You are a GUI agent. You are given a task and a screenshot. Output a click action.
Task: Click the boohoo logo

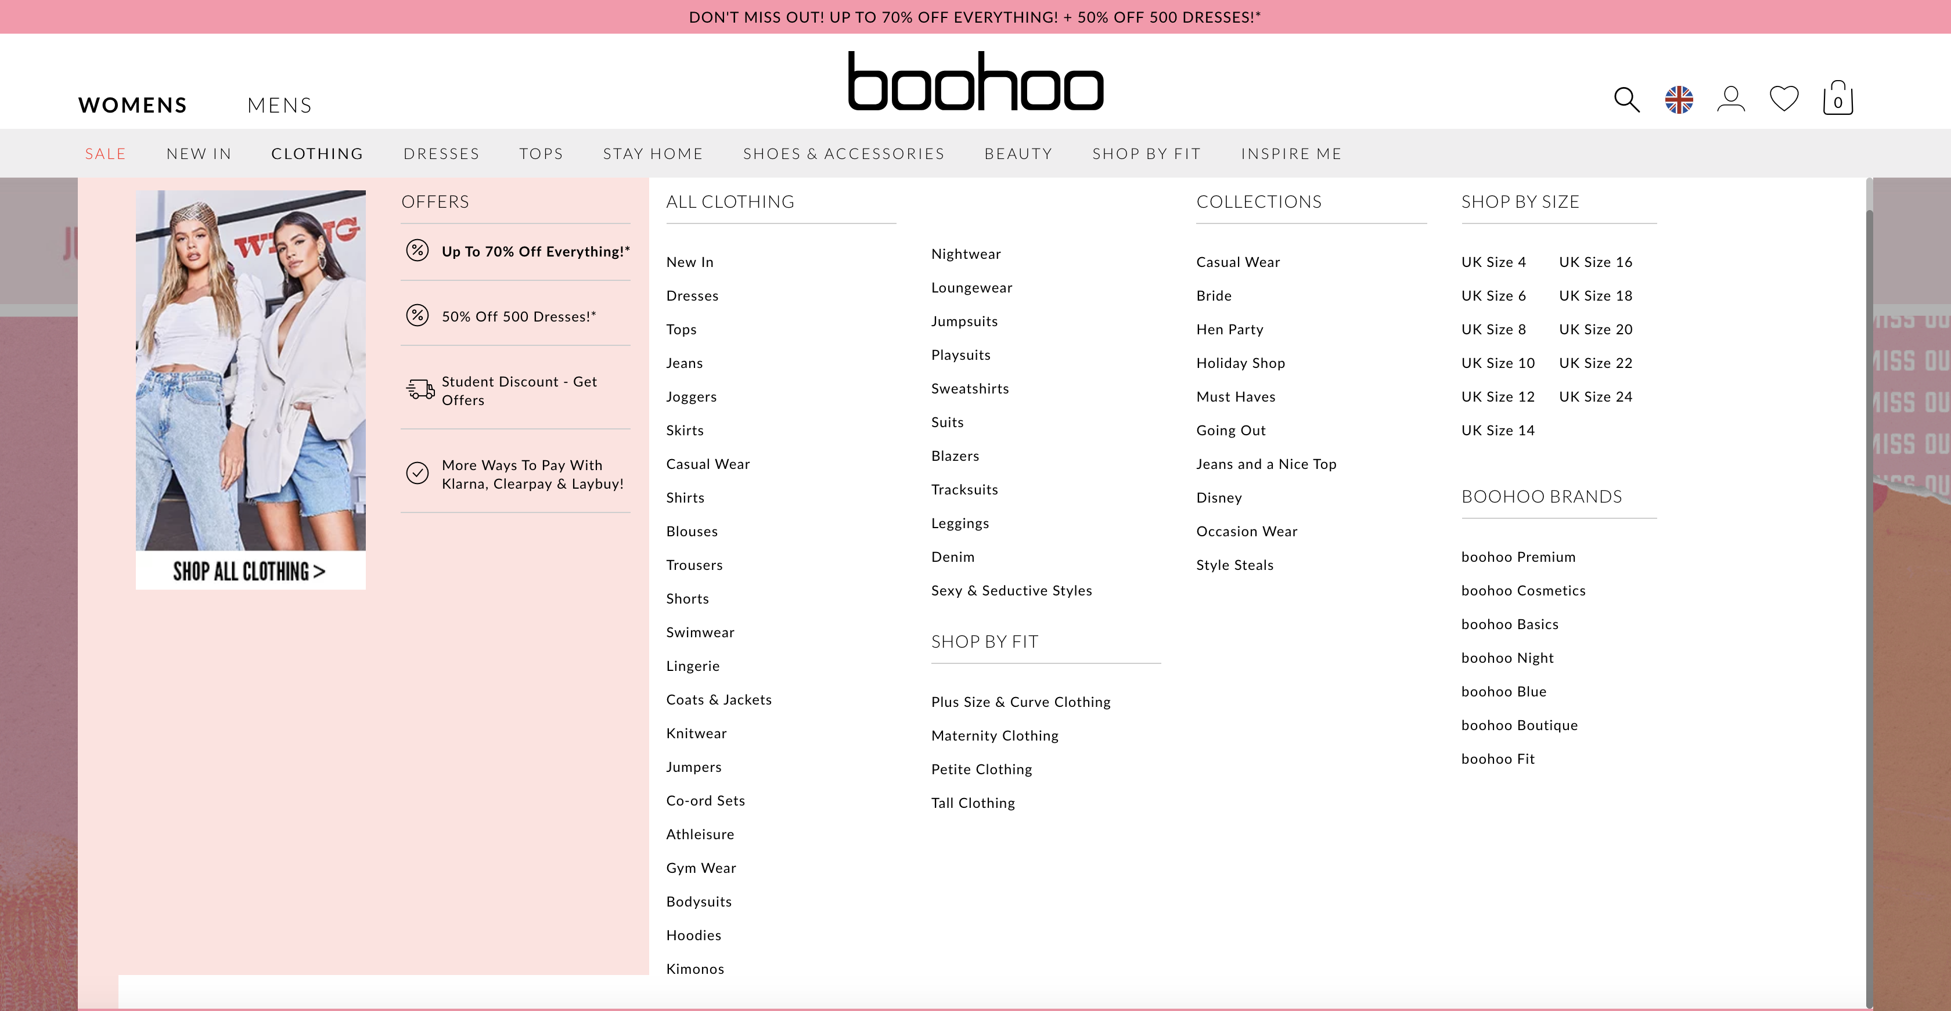tap(975, 81)
